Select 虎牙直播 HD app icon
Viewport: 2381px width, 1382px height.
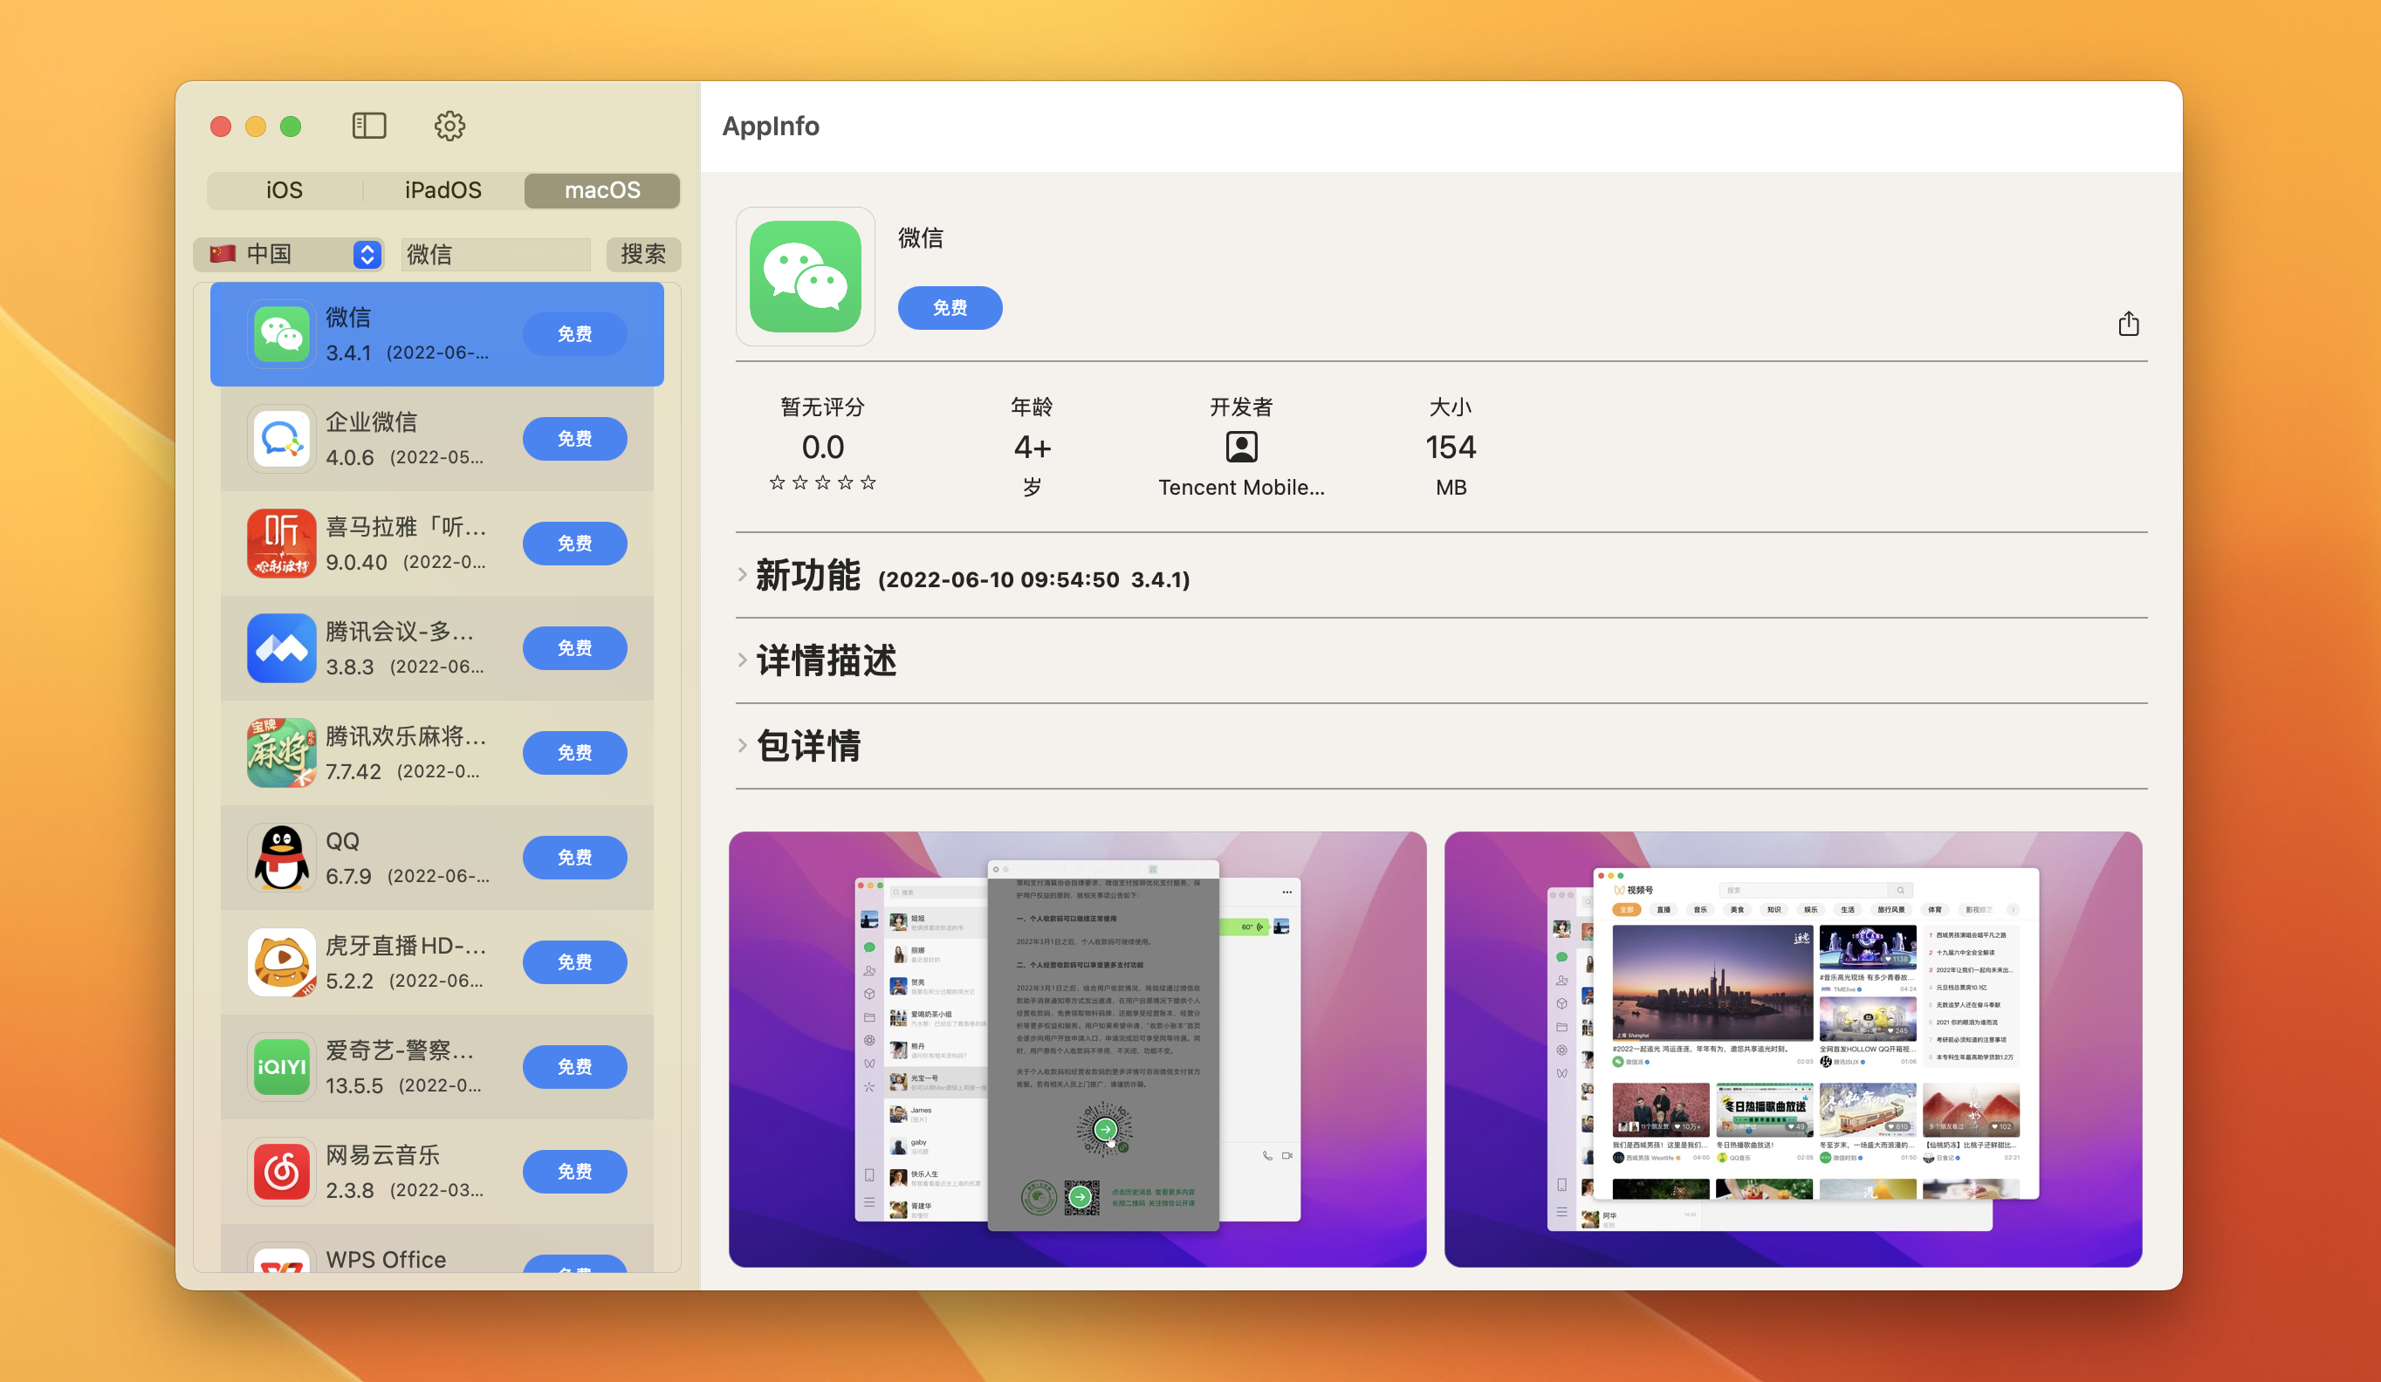click(282, 962)
